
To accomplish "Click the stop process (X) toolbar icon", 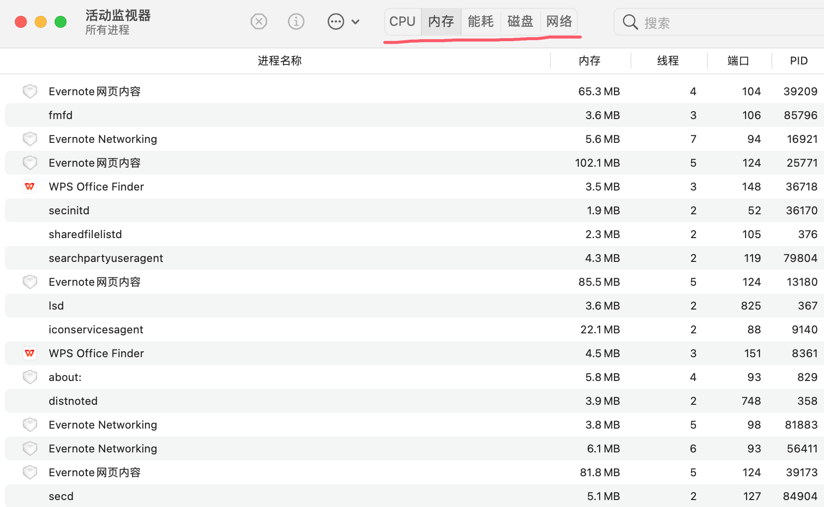I will click(x=259, y=21).
